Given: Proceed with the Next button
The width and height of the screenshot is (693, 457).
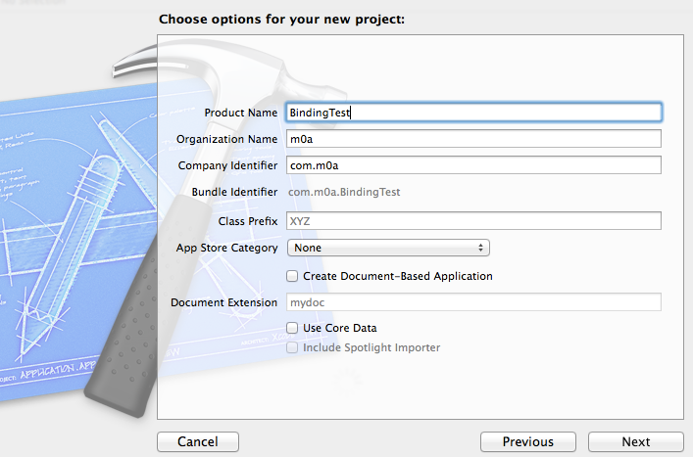Looking at the screenshot, I should coord(636,442).
